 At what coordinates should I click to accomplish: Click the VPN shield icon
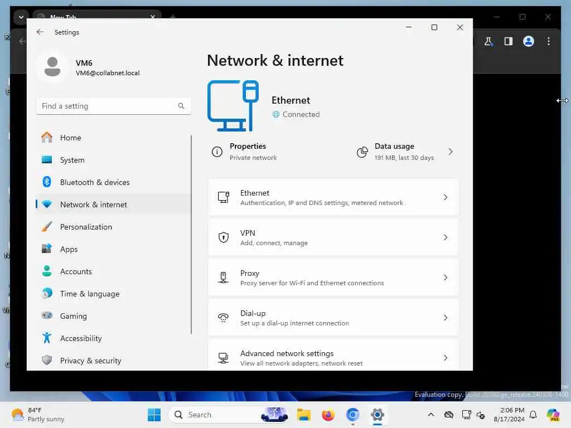(x=223, y=237)
